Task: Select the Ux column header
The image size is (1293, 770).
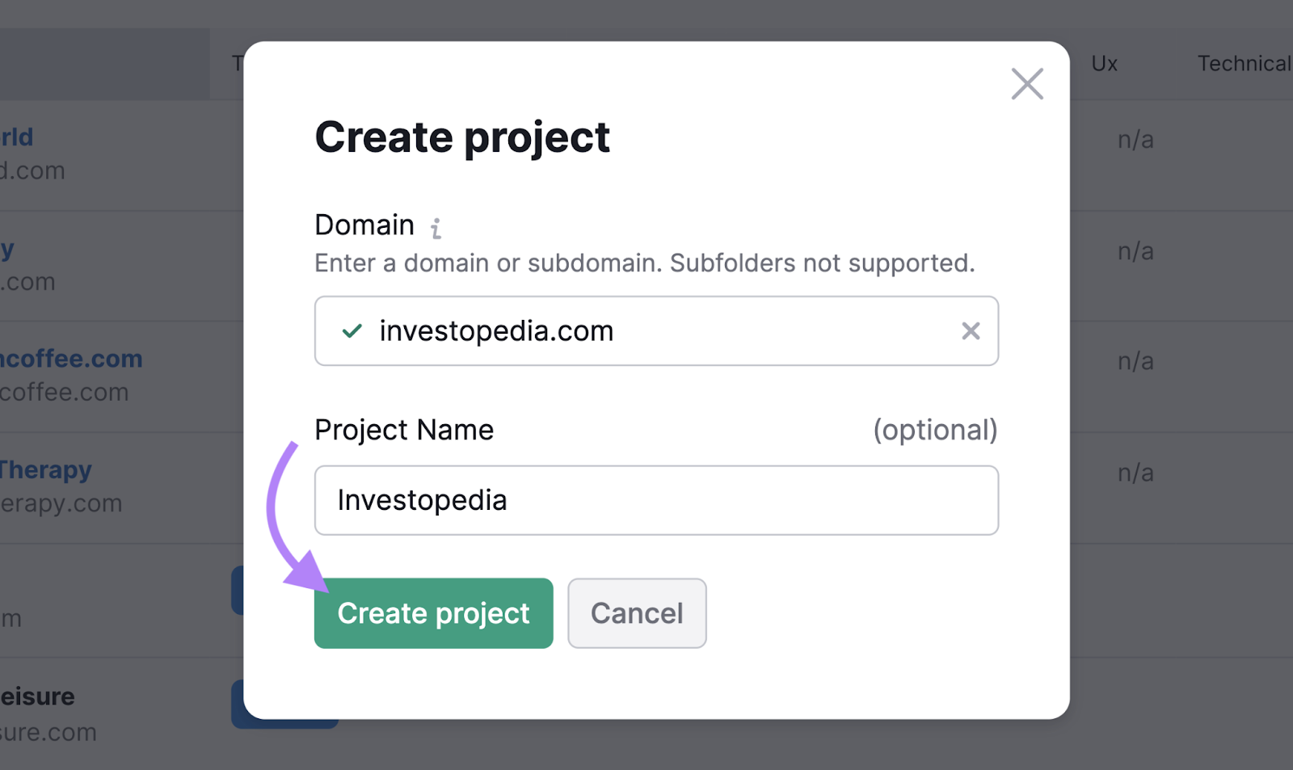Action: 1104,63
